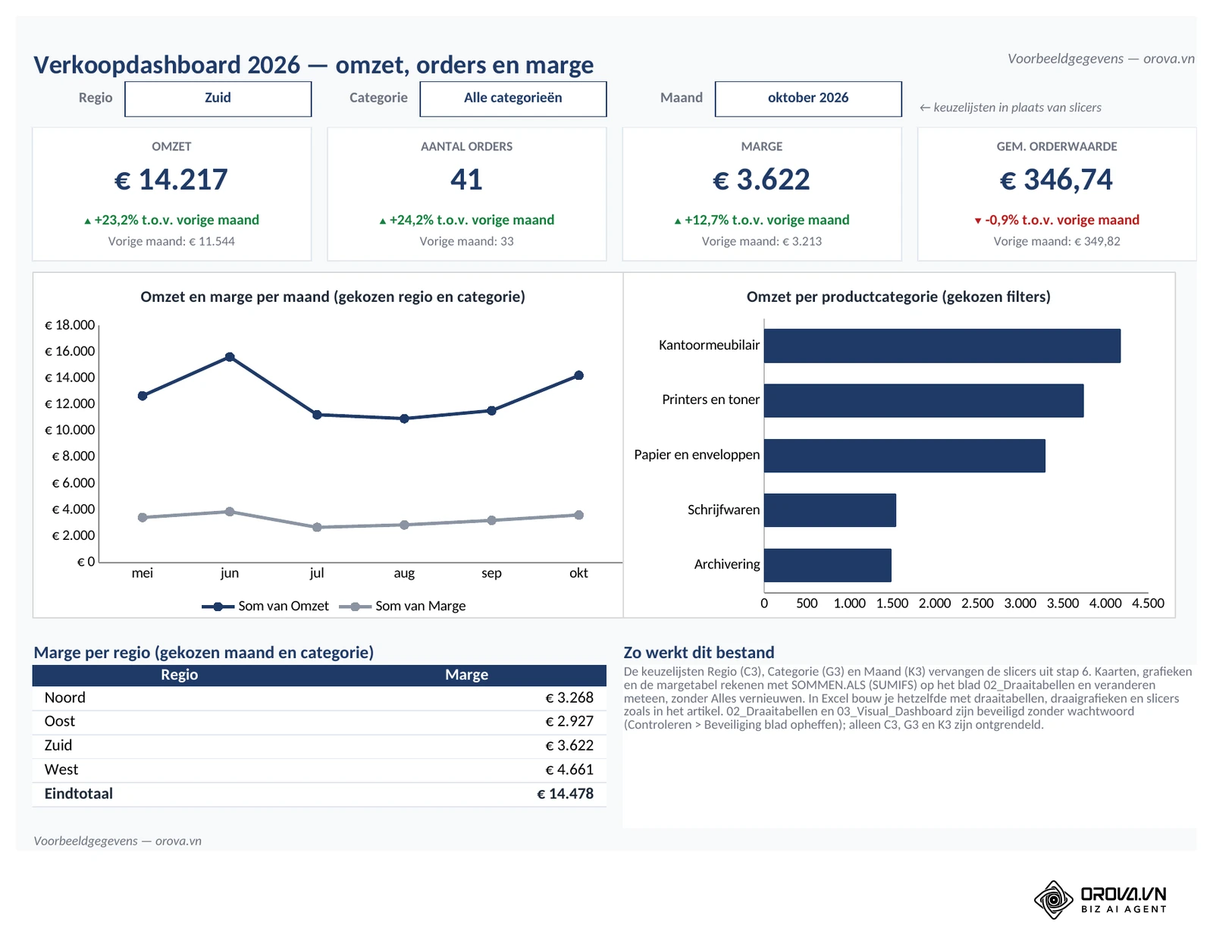Click the green up arrow beside +23,2%
The image size is (1213, 950).
88,221
